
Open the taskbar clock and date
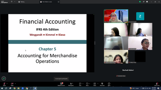(154, 88)
